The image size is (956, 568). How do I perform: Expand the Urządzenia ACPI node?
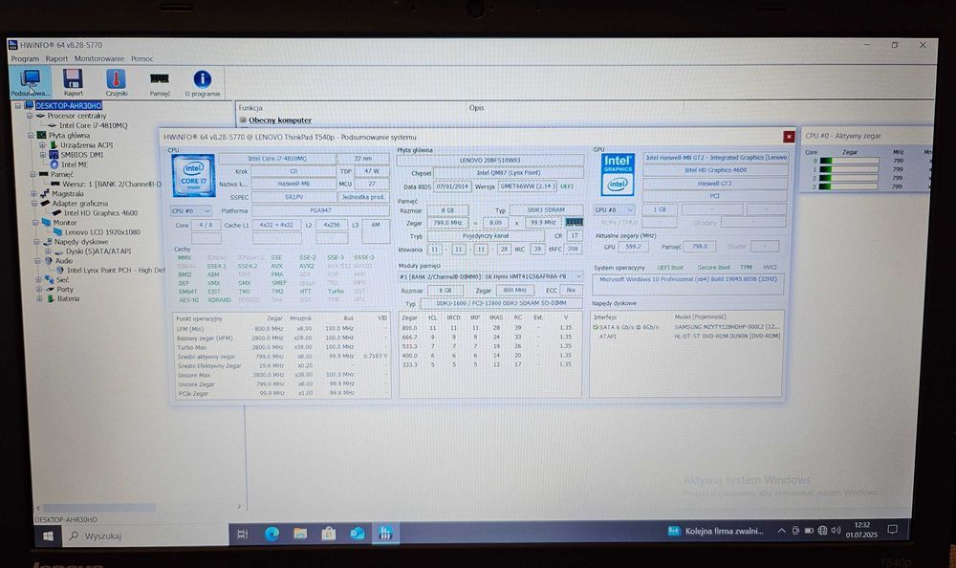tap(42, 145)
